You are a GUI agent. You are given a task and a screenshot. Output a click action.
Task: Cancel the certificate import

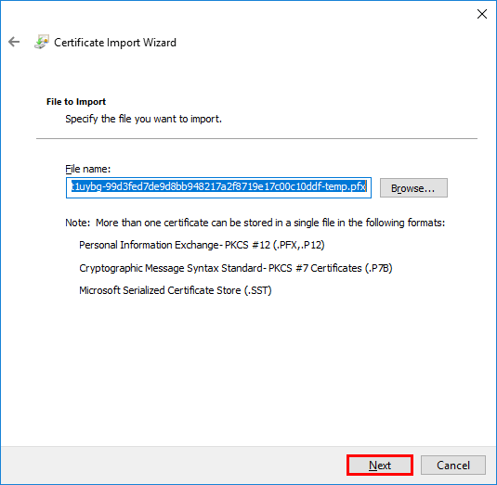pos(453,465)
